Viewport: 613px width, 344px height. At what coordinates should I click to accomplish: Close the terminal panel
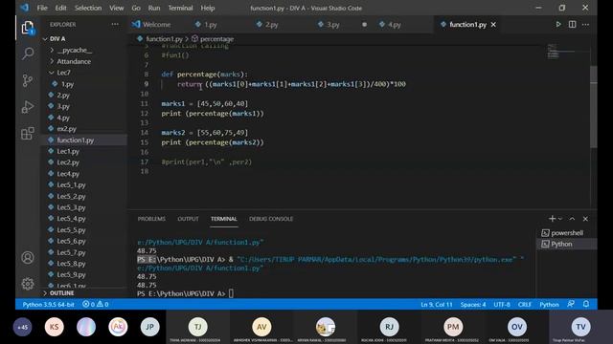coord(585,219)
